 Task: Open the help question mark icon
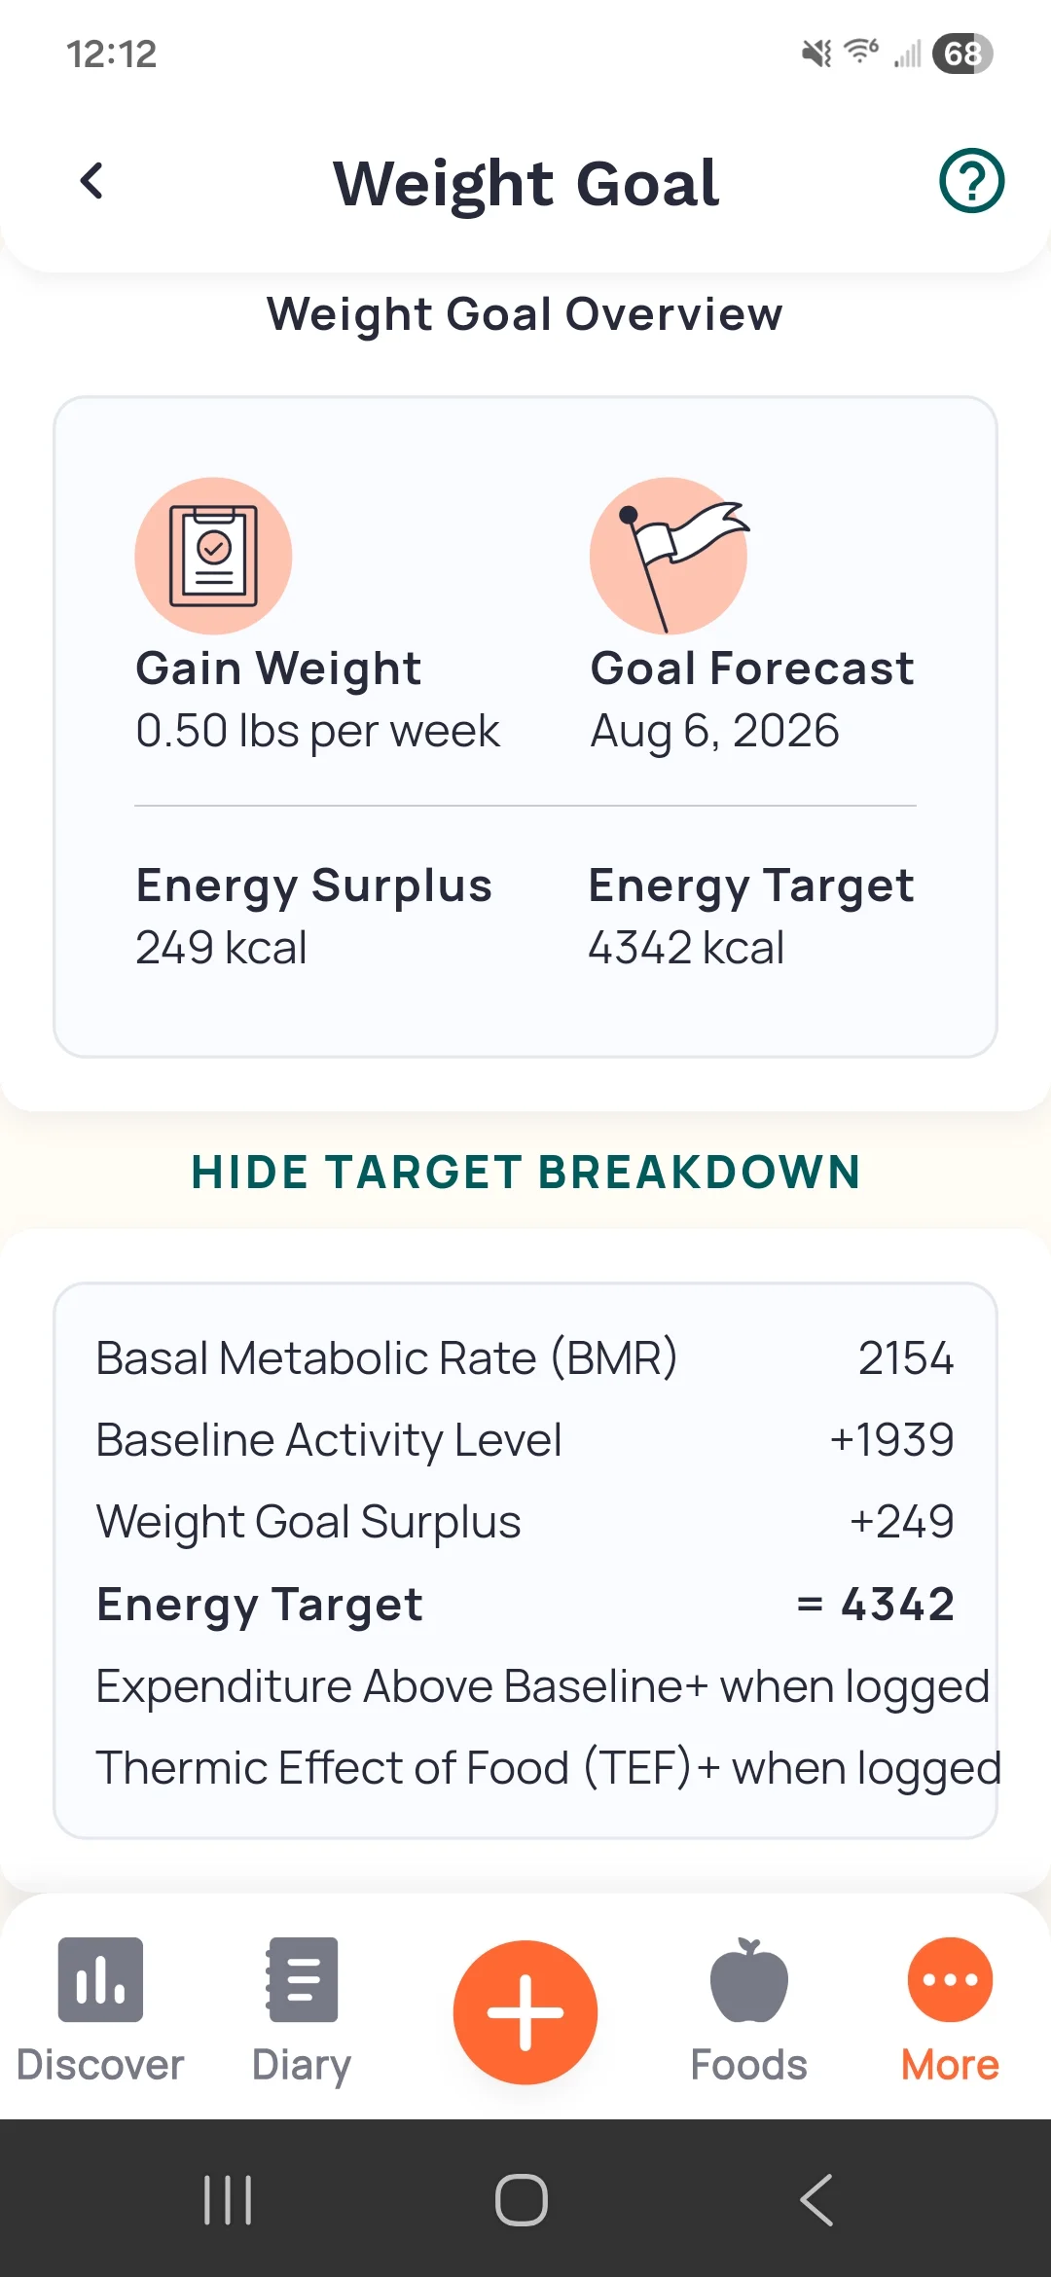971,181
